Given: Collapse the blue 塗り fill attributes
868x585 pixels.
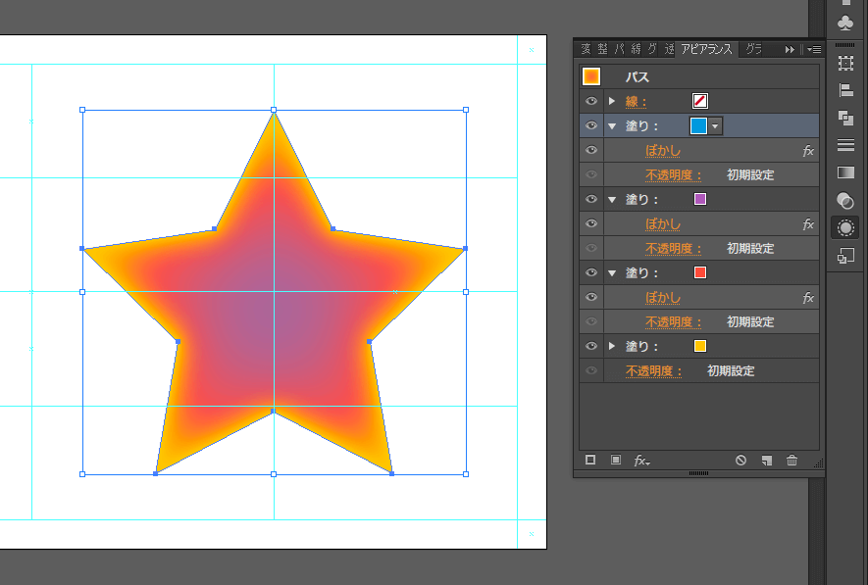Looking at the screenshot, I should [611, 125].
